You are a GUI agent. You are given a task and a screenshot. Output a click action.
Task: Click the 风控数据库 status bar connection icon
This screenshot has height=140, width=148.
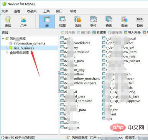tap(68, 138)
